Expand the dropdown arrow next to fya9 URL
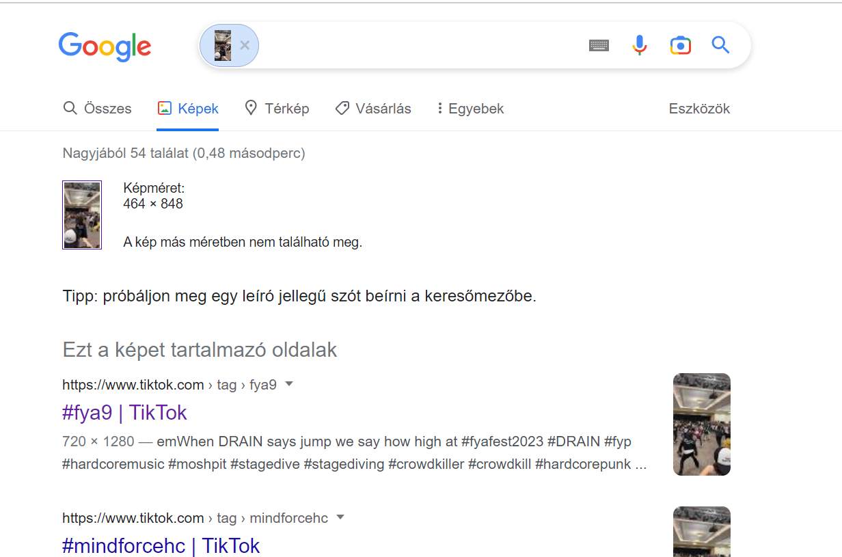 (x=289, y=384)
